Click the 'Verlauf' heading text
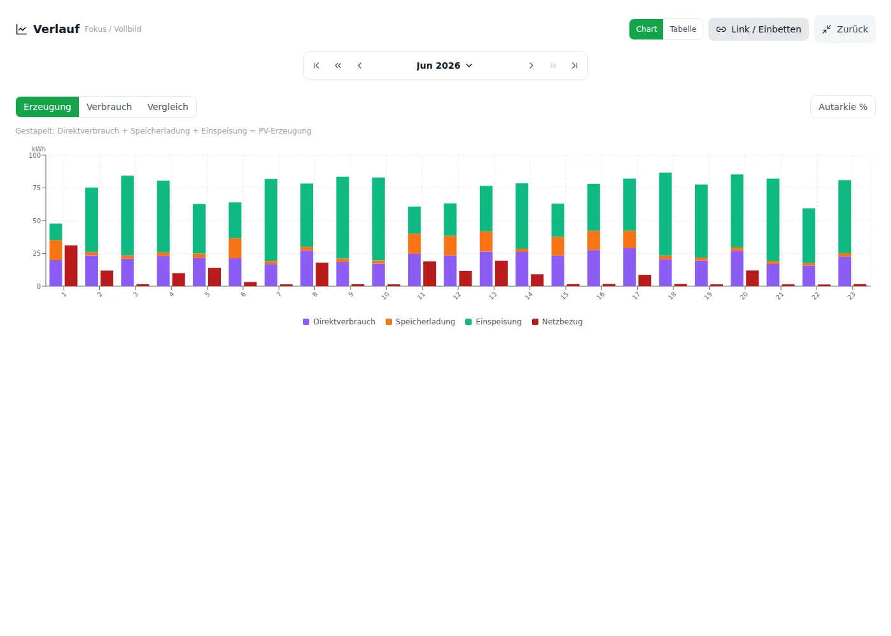891x636 pixels. tap(57, 29)
